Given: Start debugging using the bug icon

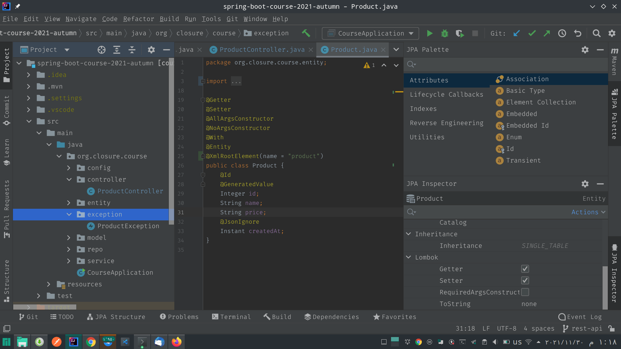Looking at the screenshot, I should 445,33.
